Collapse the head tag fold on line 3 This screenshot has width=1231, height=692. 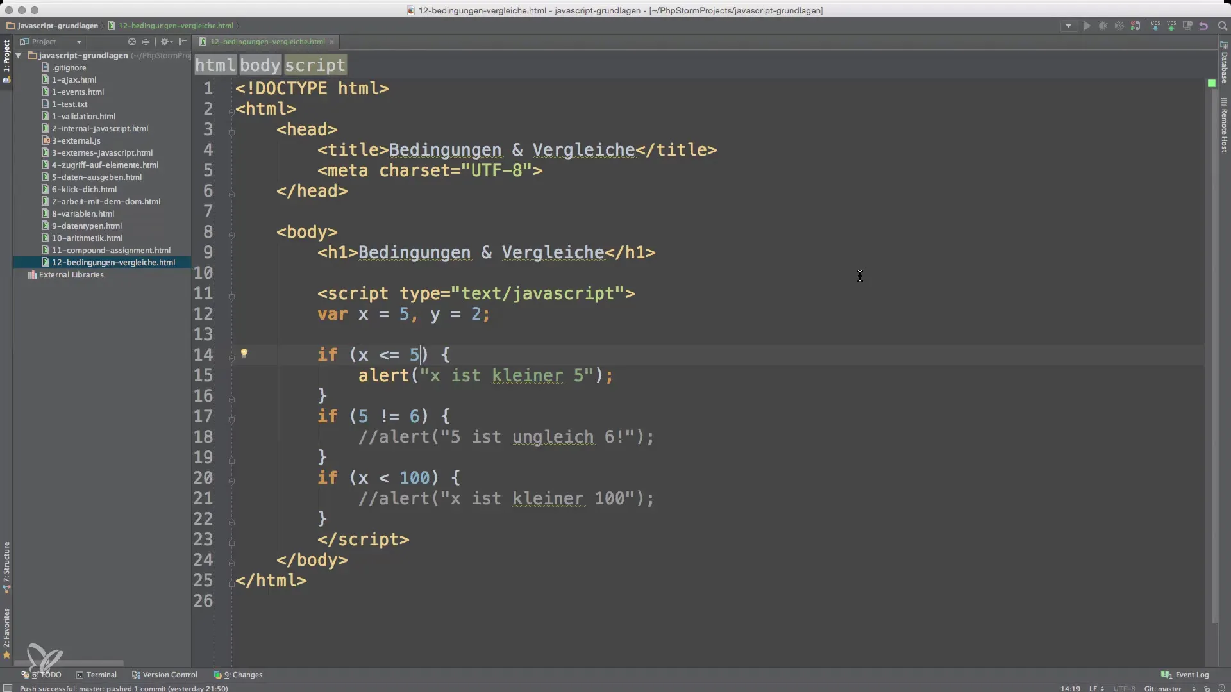(x=231, y=133)
